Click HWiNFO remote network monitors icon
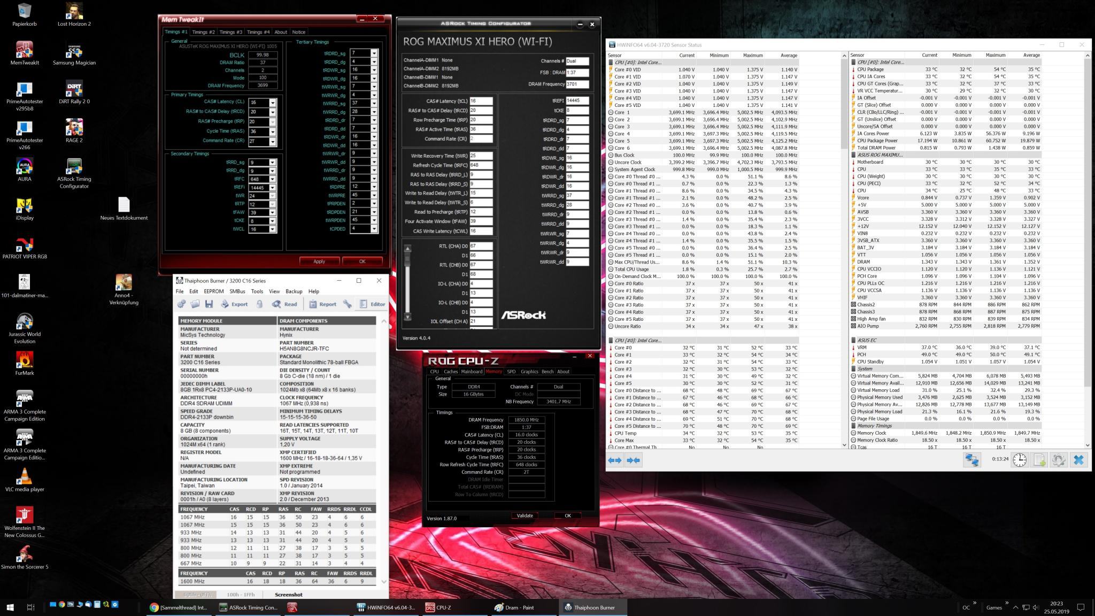The image size is (1095, 616). click(x=971, y=460)
